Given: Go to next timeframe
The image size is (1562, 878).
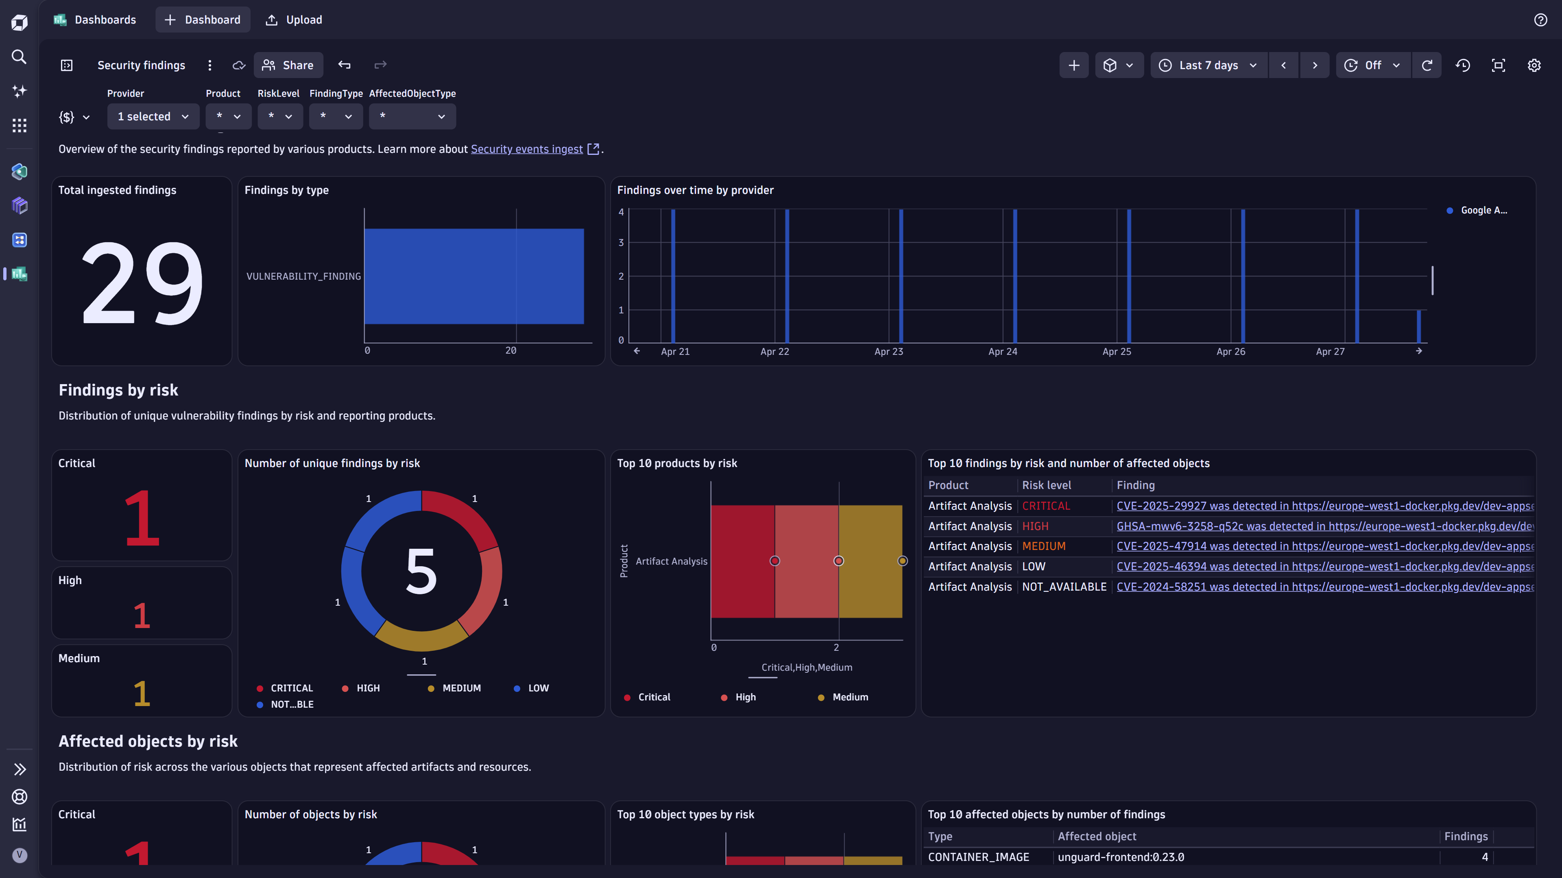Looking at the screenshot, I should (x=1315, y=65).
